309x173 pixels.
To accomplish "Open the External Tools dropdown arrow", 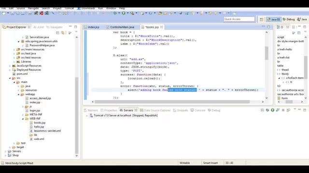I will [136, 13].
